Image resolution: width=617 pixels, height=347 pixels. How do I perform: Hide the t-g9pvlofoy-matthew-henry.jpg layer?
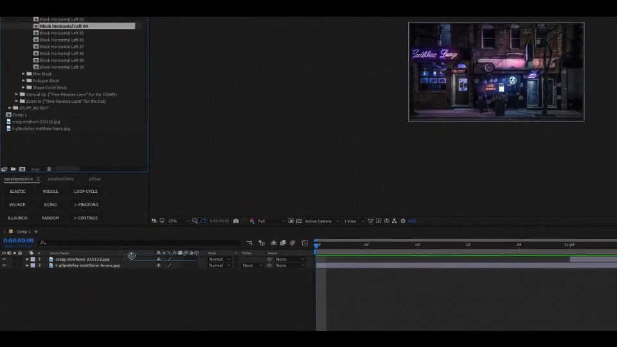(4, 265)
